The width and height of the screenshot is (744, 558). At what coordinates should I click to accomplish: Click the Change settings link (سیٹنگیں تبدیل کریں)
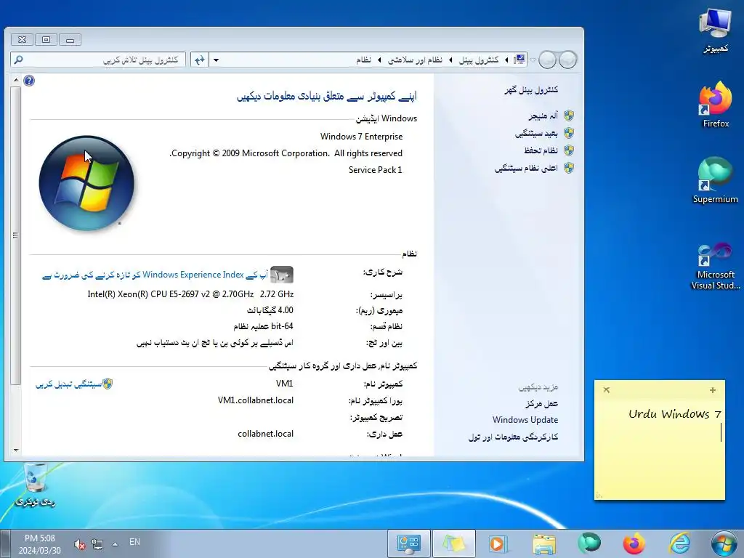tap(68, 384)
